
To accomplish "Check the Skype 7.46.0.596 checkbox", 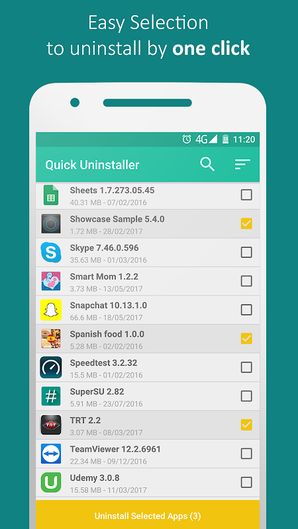I will pos(246,252).
